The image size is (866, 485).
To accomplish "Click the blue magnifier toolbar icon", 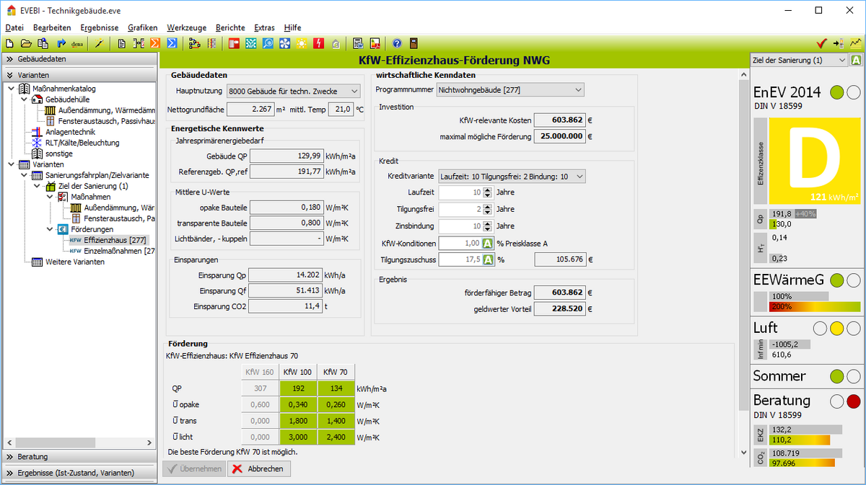I will click(268, 43).
